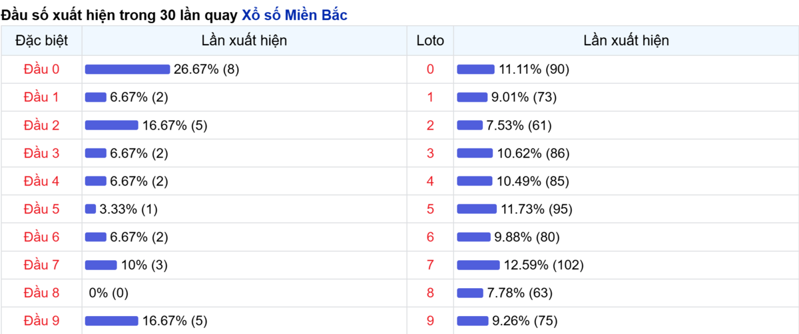
Task: Click the Đầu 5 label
Action: click(41, 209)
